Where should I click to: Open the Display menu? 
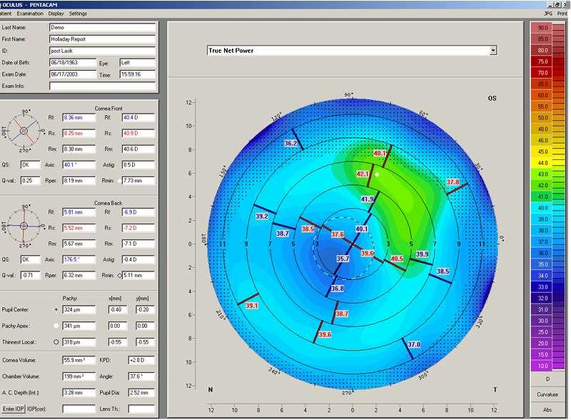[x=56, y=14]
